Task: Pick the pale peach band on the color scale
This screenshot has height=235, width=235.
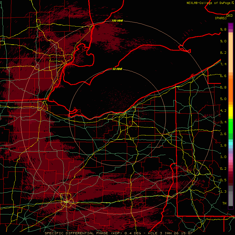Action: (x=231, y=54)
